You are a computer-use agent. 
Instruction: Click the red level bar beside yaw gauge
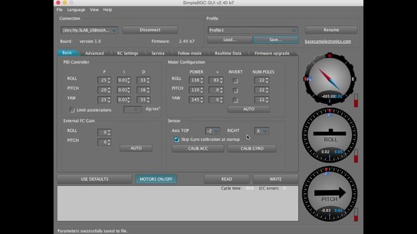pyautogui.click(x=356, y=101)
